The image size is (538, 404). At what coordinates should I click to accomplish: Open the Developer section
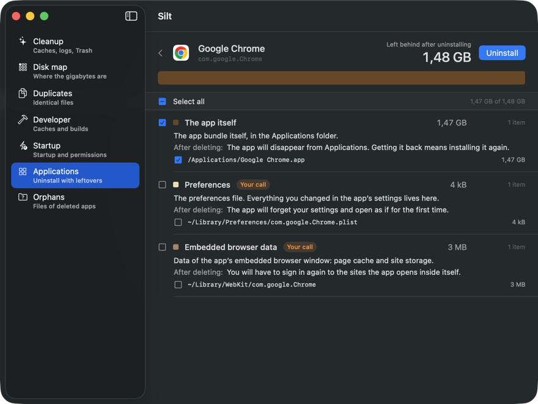tap(75, 124)
